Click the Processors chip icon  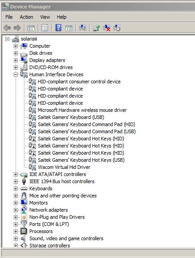coord(24,231)
